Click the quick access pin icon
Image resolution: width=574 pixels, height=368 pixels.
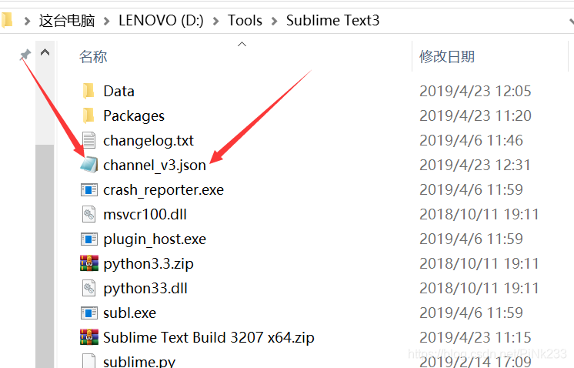click(25, 55)
